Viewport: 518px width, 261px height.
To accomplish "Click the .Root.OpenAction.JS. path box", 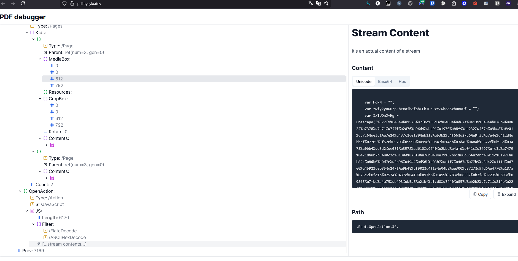I will point(435,227).
